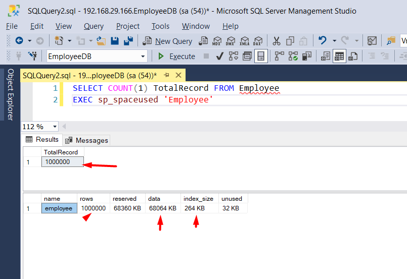Open the Project menu
407x279 pixels.
coord(128,26)
